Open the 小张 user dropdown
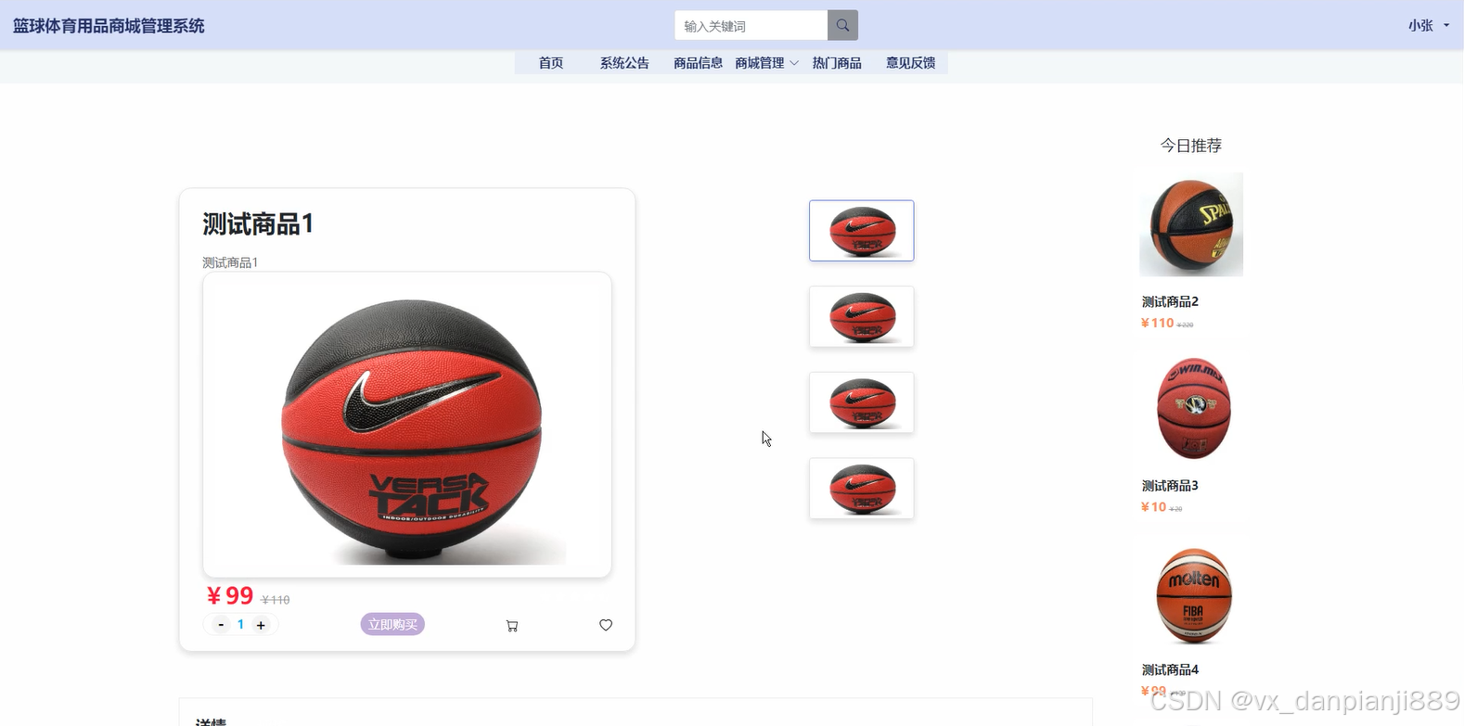This screenshot has width=1464, height=726. pyautogui.click(x=1428, y=26)
